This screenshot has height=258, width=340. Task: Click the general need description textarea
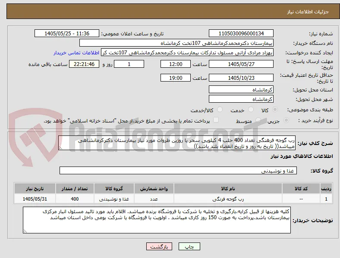(x=177, y=143)
